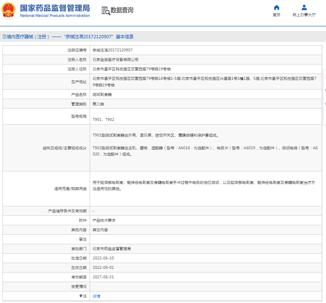Select registration number value 京械注准20172120907 in table

112,50
